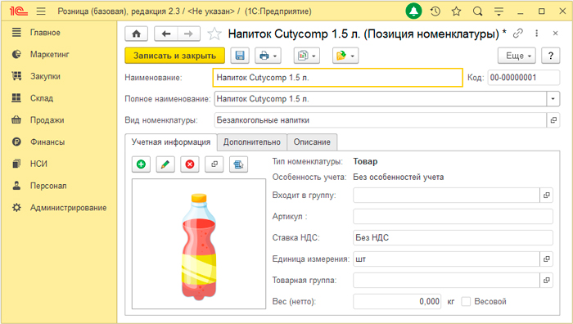The height and width of the screenshot is (324, 573).
Task: Open selection for Входит в группу
Action: point(546,195)
